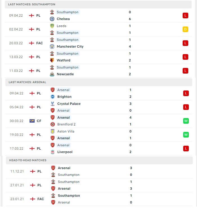The height and width of the screenshot is (208, 197).
Task: Click the club friendly world flag icon
Action: tap(32, 121)
